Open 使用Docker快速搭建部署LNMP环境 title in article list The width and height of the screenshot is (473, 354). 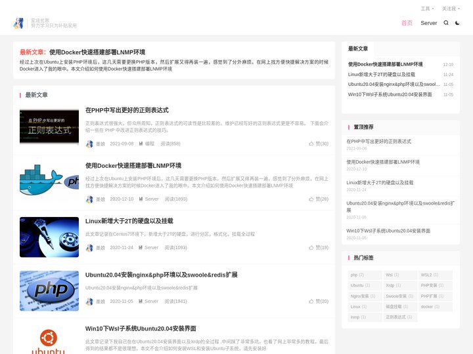point(133,166)
